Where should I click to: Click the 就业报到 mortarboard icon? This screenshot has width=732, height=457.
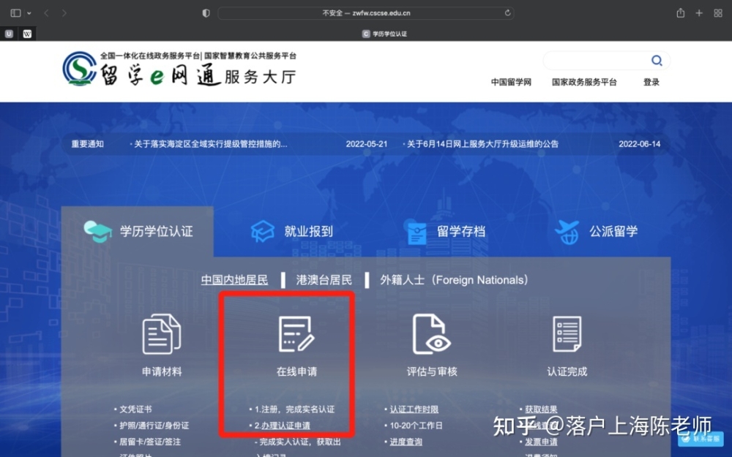[x=263, y=231]
